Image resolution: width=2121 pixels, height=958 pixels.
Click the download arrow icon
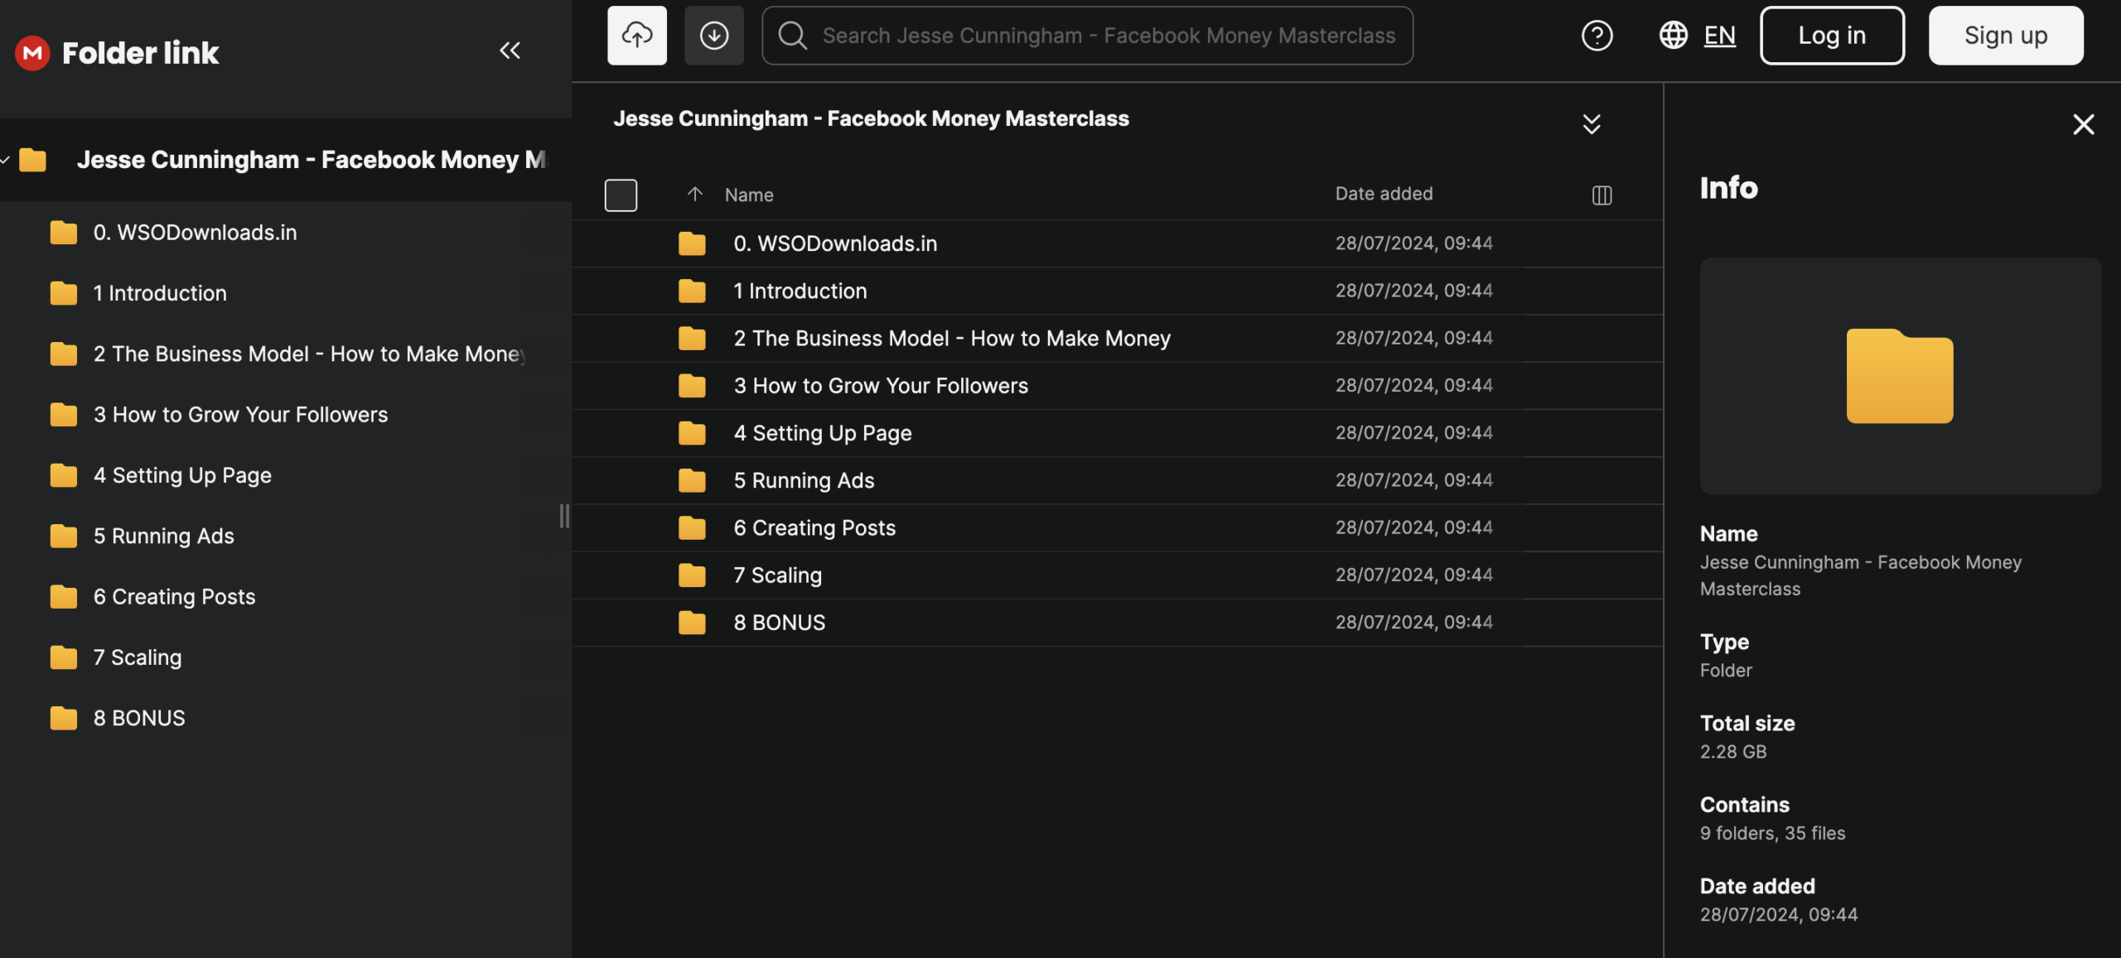click(713, 36)
